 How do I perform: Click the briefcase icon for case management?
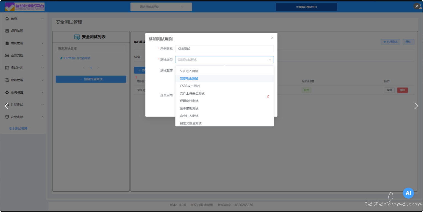[7, 43]
